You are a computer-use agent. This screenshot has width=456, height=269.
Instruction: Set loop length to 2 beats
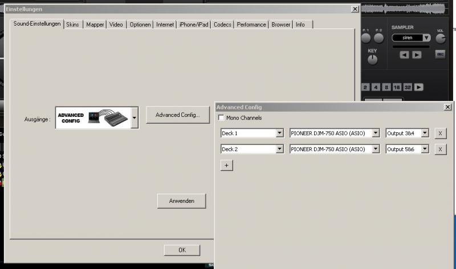pos(365,87)
